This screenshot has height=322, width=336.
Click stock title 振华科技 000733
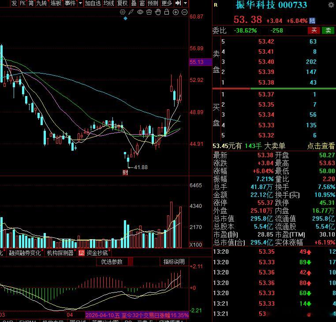271,5
